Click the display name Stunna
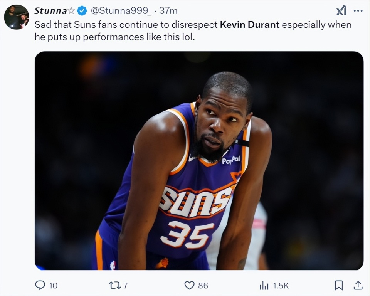Screen dimensions: 370x296 pos(51,11)
